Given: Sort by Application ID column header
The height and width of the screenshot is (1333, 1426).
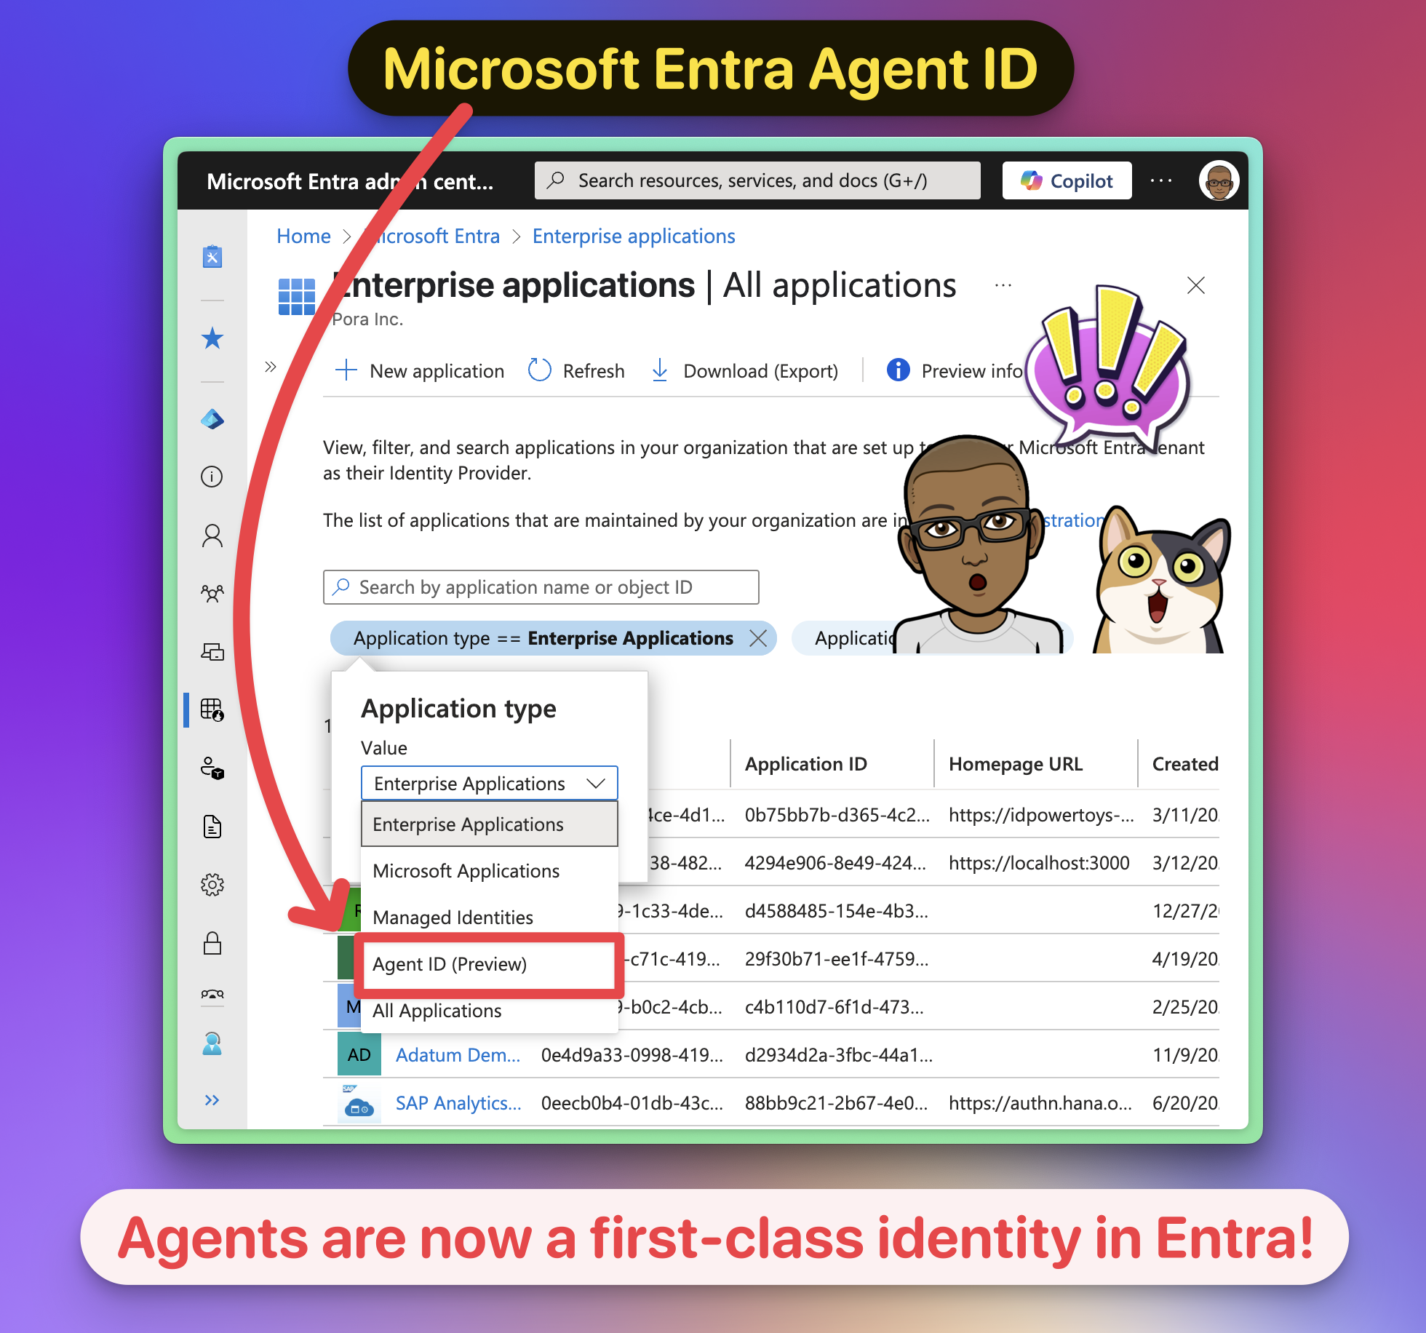Looking at the screenshot, I should click(x=805, y=764).
